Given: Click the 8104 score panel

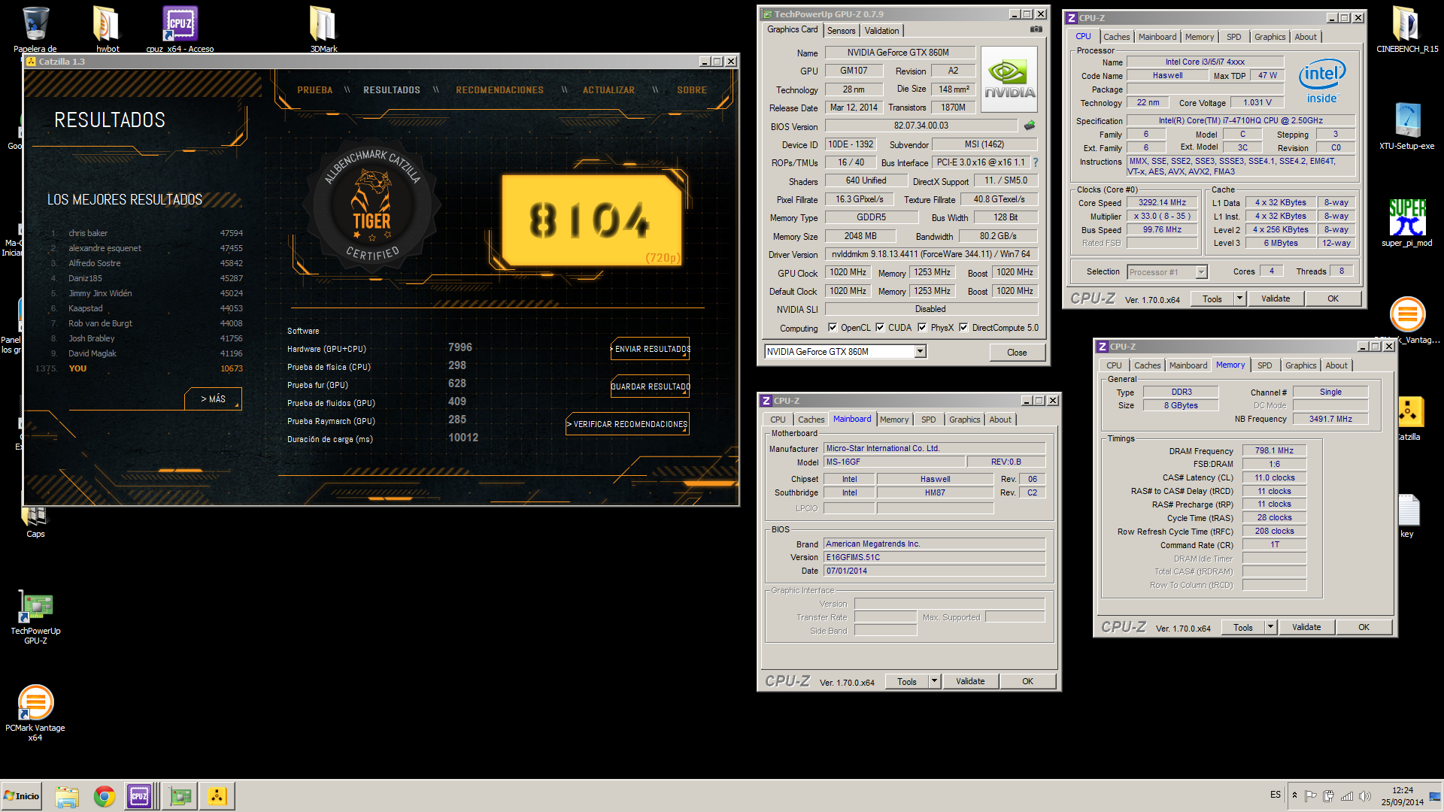Looking at the screenshot, I should (x=592, y=220).
